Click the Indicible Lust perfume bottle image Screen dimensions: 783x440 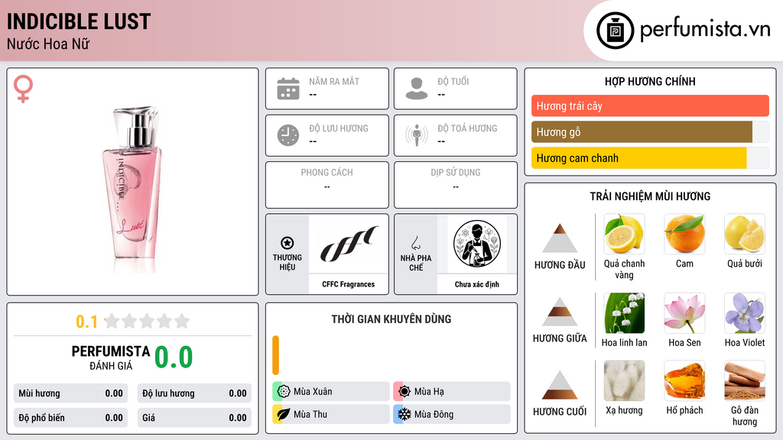[132, 189]
